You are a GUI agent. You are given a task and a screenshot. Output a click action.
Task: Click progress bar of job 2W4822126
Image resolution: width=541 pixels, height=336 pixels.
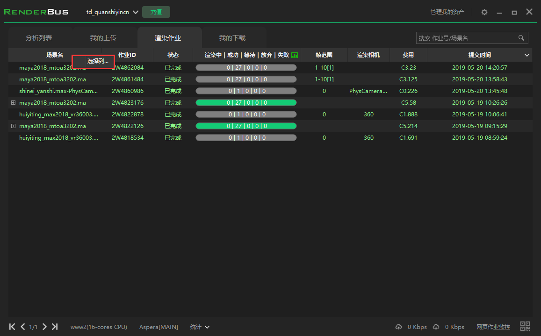(x=246, y=126)
